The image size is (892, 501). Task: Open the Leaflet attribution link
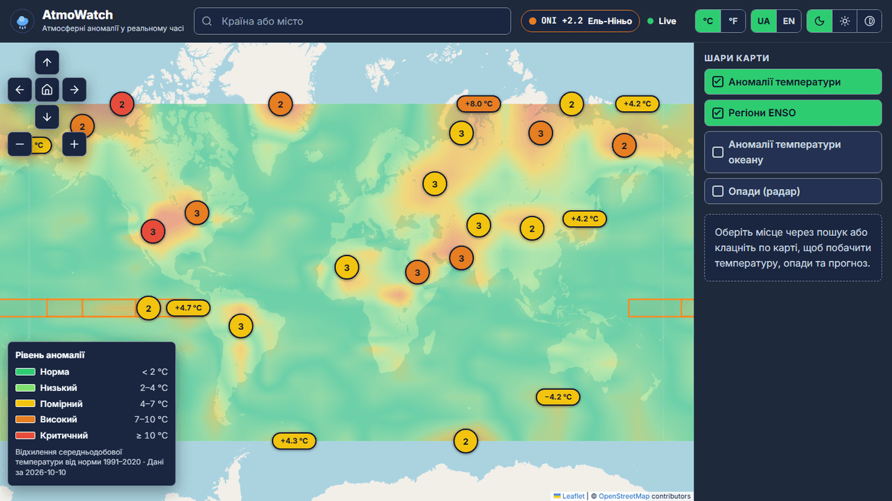point(569,496)
